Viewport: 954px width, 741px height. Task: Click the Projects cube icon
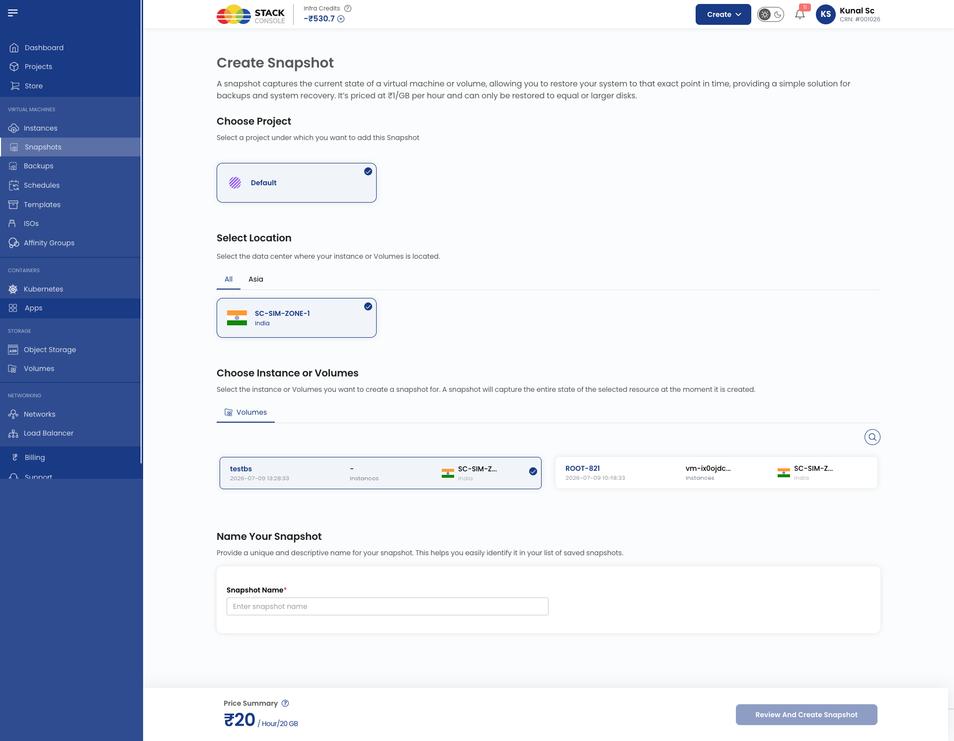pos(14,67)
